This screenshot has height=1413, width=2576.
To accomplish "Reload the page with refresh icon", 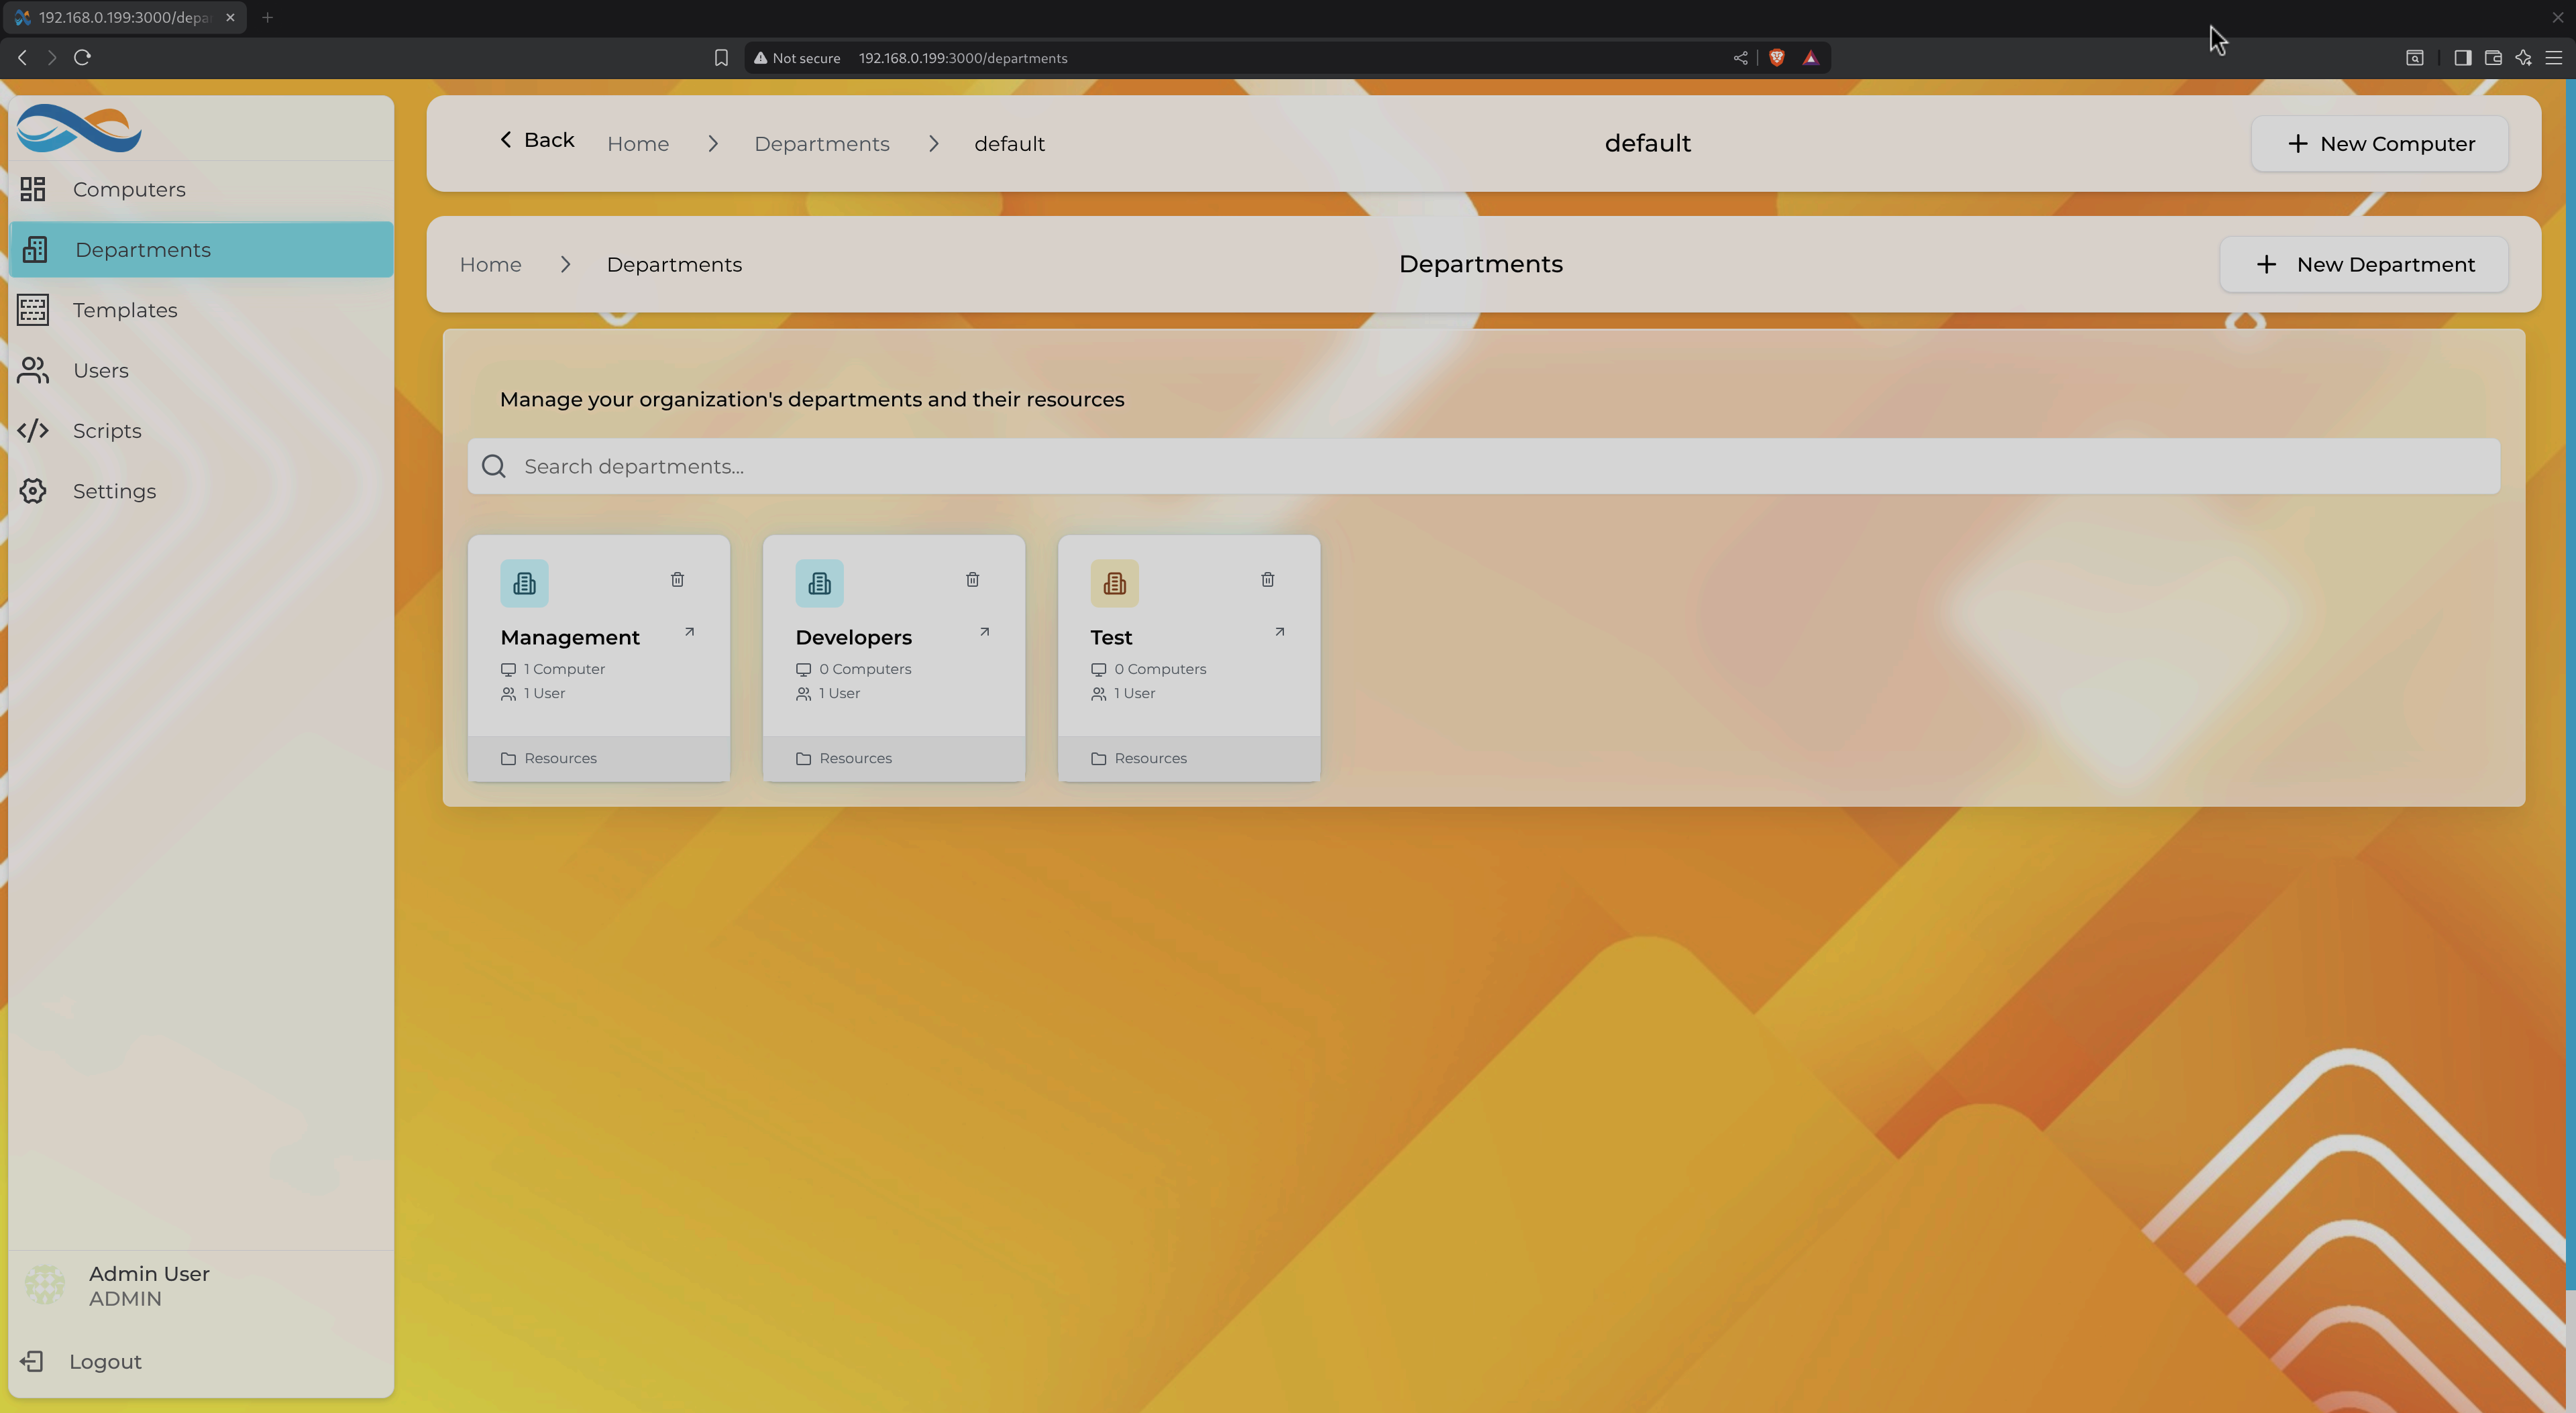I will pos(83,58).
